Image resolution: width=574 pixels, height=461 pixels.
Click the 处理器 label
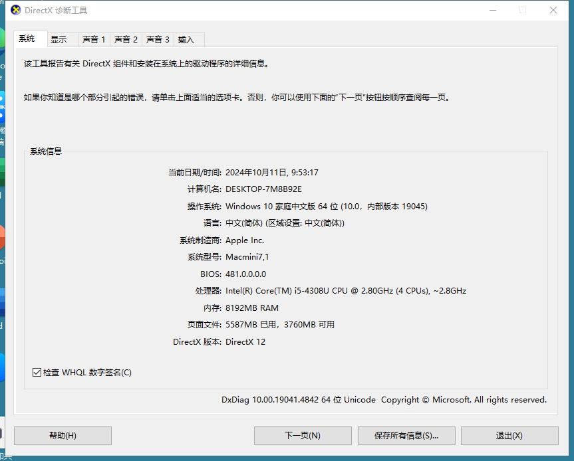(x=208, y=291)
